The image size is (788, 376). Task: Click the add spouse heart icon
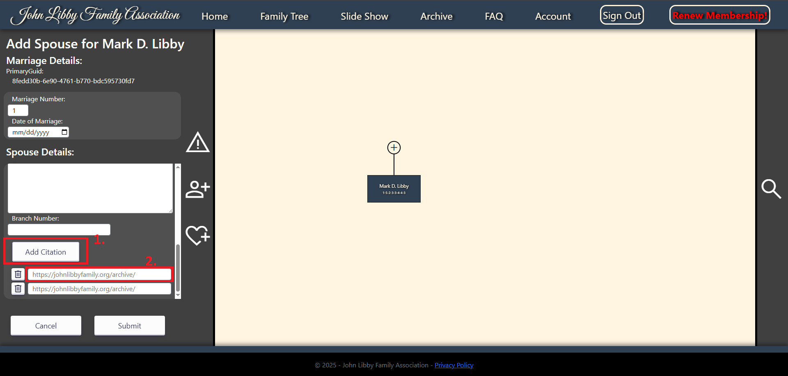[198, 235]
